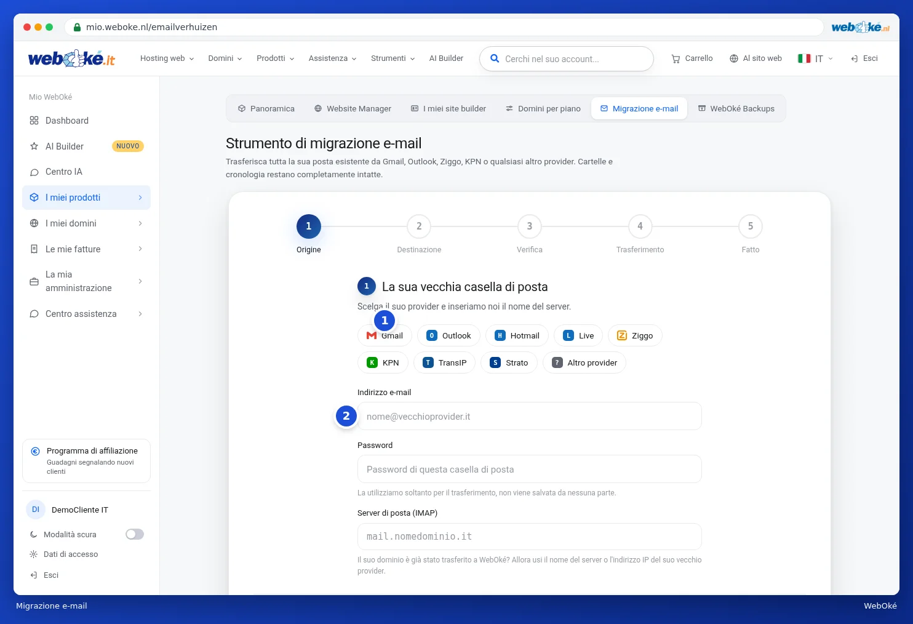This screenshot has width=913, height=624.
Task: Click the globe icon for Al sito web
Action: [734, 58]
